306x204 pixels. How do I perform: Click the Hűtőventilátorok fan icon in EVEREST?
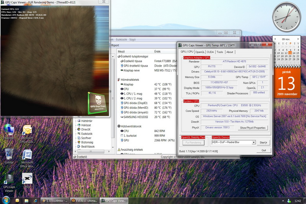119,126
